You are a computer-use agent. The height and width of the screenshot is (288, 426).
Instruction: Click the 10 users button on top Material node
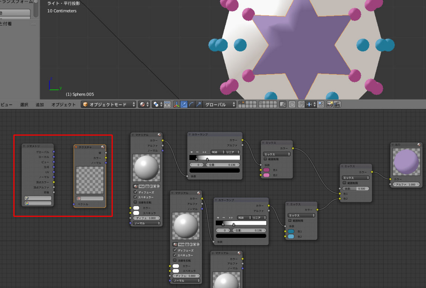coord(147,186)
